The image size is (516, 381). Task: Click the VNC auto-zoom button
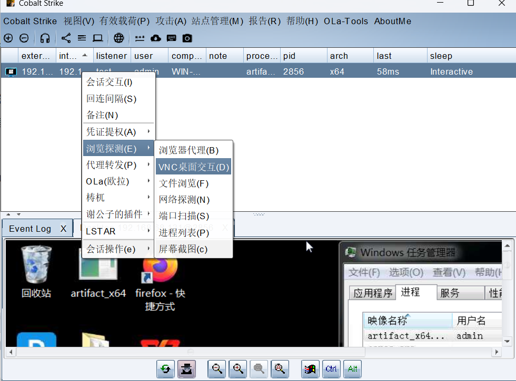pyautogui.click(x=280, y=369)
